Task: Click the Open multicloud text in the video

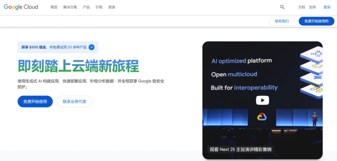Action: click(x=234, y=74)
